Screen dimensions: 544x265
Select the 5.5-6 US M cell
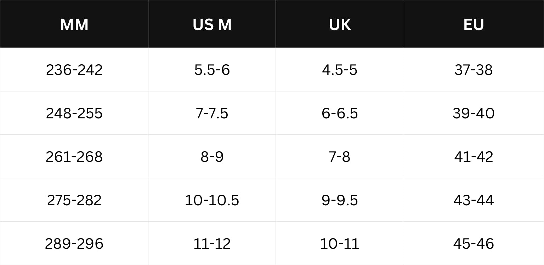(x=212, y=70)
